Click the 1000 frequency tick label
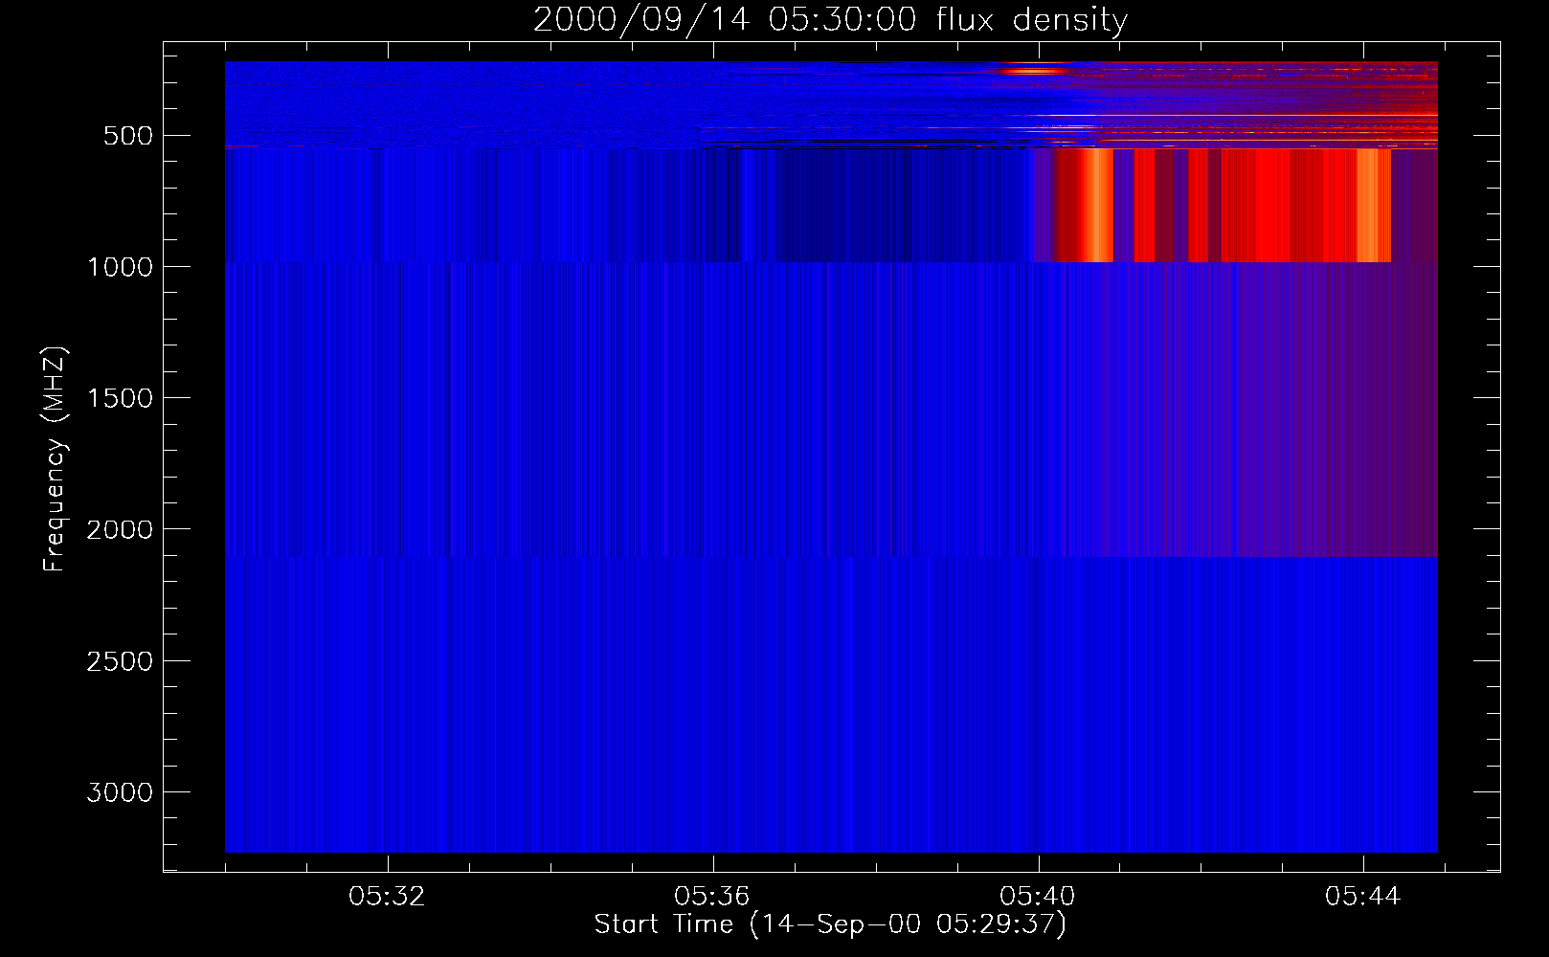 pyautogui.click(x=120, y=267)
